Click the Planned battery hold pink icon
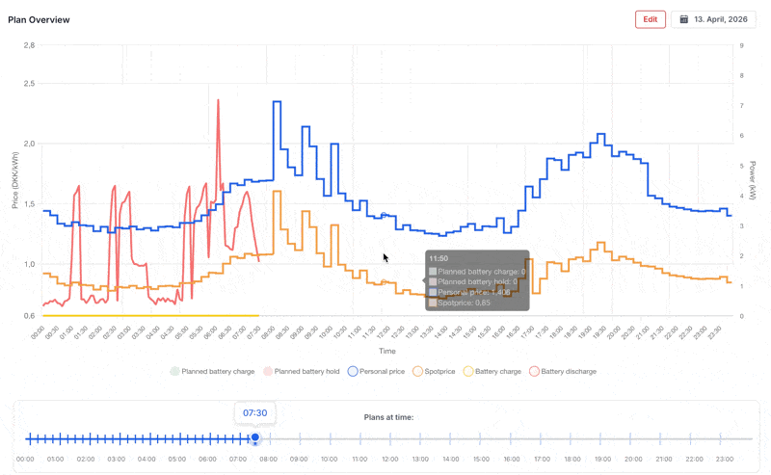 (268, 371)
